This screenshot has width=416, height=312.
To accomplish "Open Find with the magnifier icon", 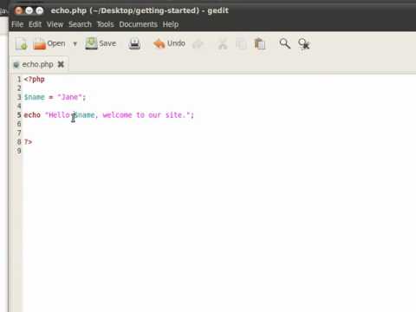I will (285, 43).
